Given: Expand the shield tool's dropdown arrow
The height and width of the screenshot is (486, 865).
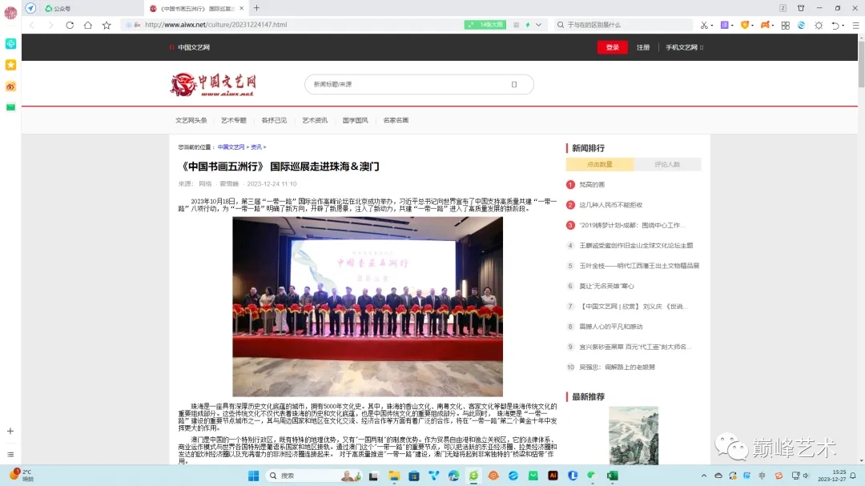Looking at the screenshot, I should tap(754, 25).
